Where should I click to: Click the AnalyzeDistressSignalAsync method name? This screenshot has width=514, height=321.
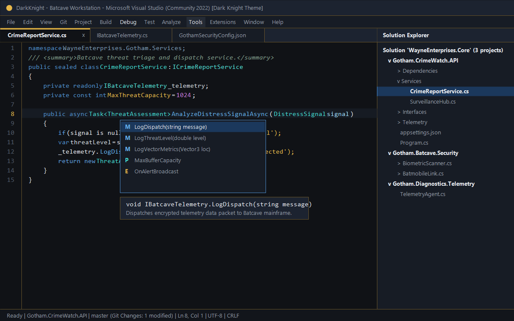pos(220,114)
